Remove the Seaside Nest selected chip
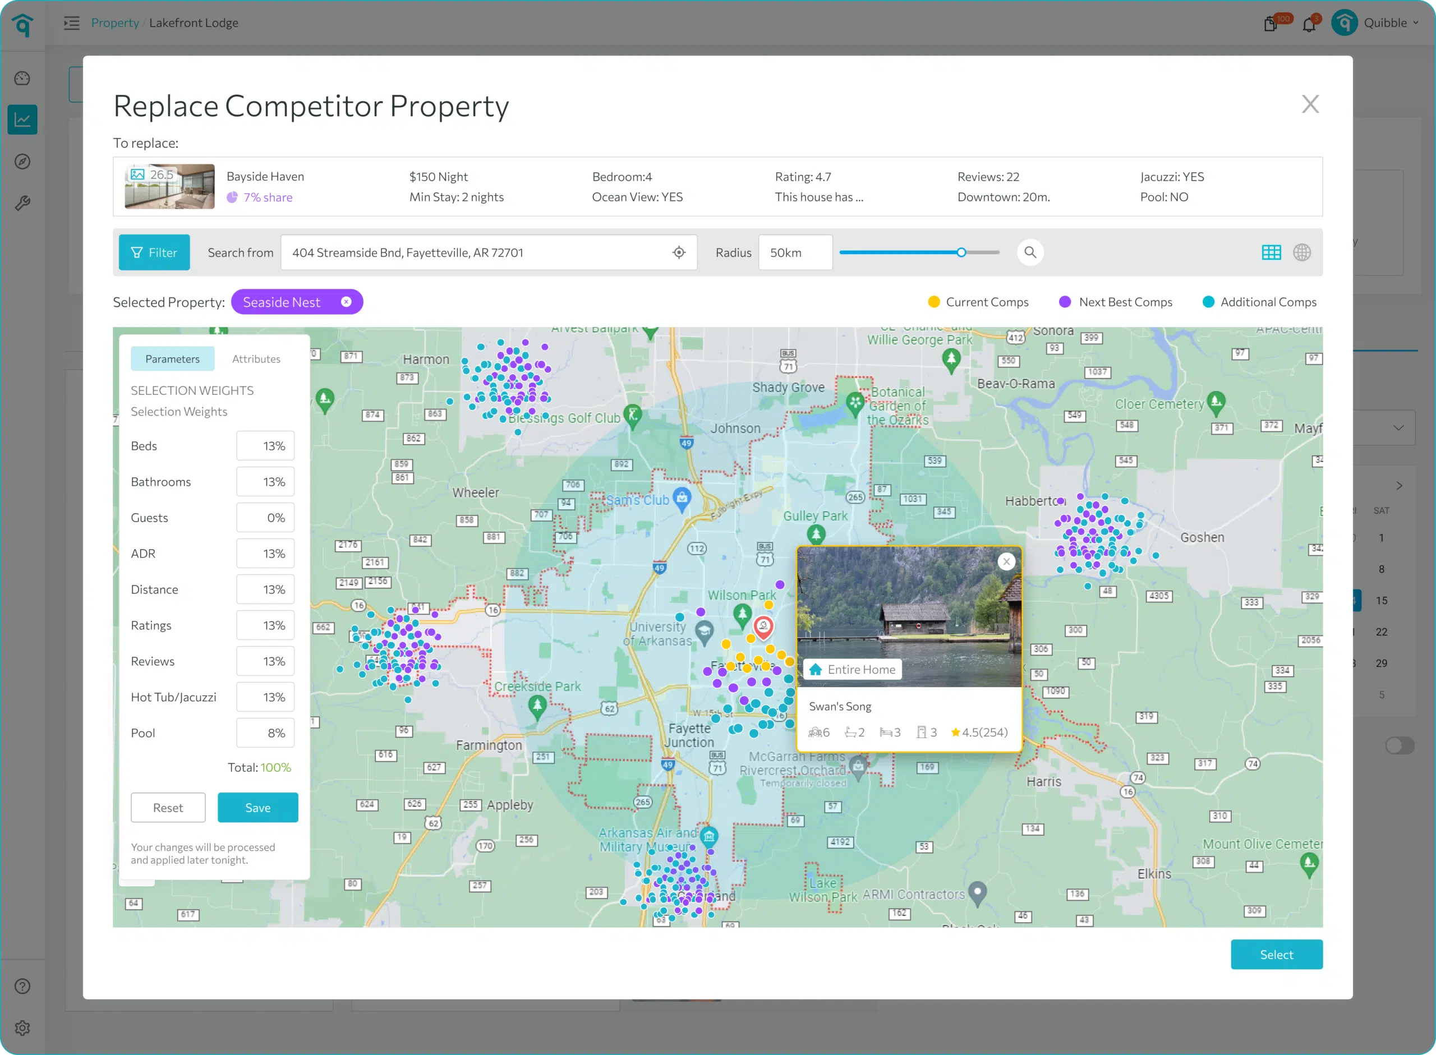 pos(346,302)
